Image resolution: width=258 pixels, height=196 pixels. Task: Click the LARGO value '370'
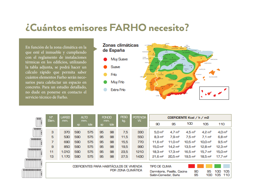point(67,132)
